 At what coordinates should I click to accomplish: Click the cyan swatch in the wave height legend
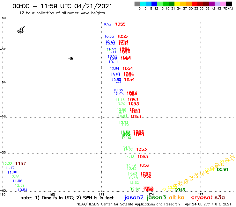pos(143,4)
